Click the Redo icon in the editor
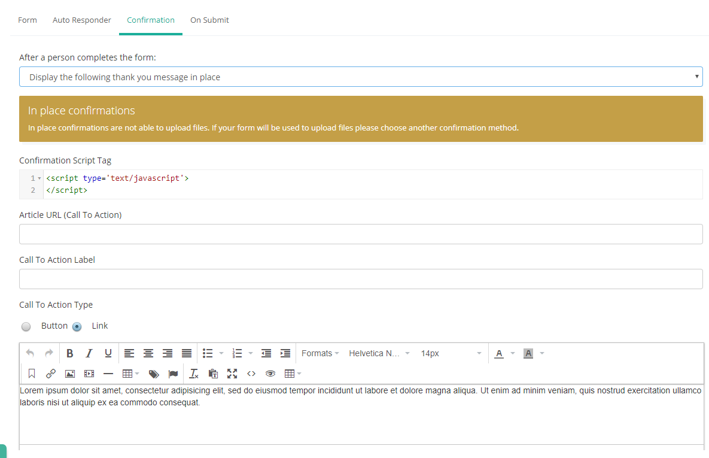709x458 pixels. tap(49, 353)
